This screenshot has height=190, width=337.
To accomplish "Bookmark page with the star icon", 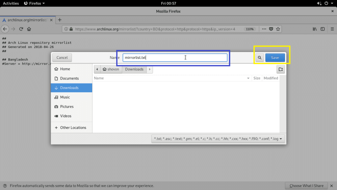I will [278, 29].
